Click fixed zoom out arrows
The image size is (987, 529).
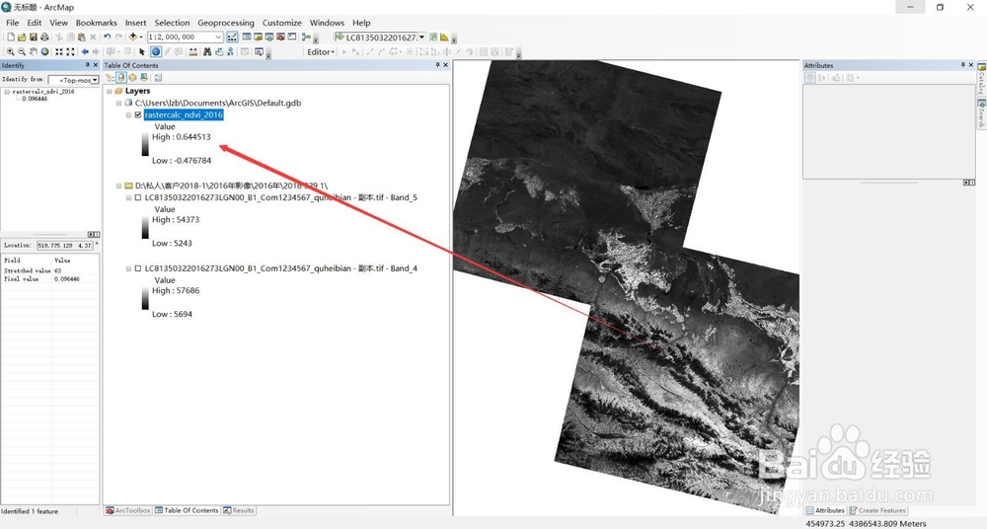point(70,51)
